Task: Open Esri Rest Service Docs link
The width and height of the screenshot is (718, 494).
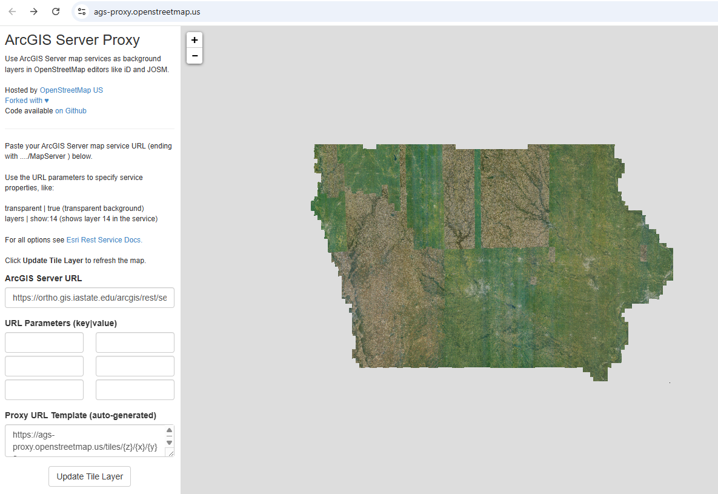Action: pyautogui.click(x=104, y=240)
